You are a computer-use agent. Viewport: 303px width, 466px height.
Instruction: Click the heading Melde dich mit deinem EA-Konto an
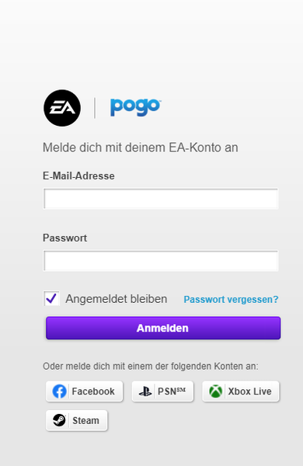(141, 148)
